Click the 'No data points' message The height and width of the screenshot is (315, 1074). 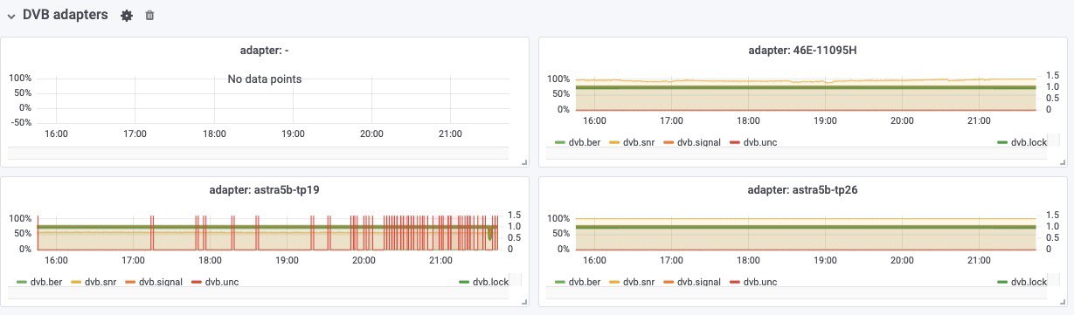tap(264, 79)
